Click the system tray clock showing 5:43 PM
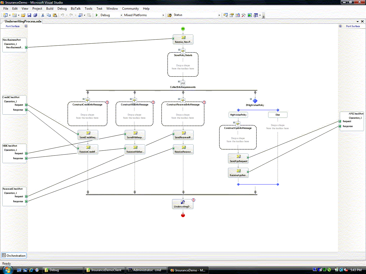Image resolution: width=366 pixels, height=274 pixels. [356, 270]
